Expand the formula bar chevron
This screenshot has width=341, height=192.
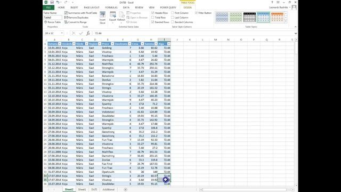click(296, 33)
